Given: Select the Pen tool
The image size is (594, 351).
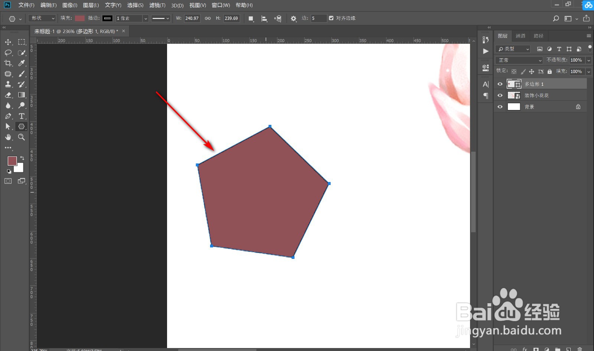Looking at the screenshot, I should [8, 116].
